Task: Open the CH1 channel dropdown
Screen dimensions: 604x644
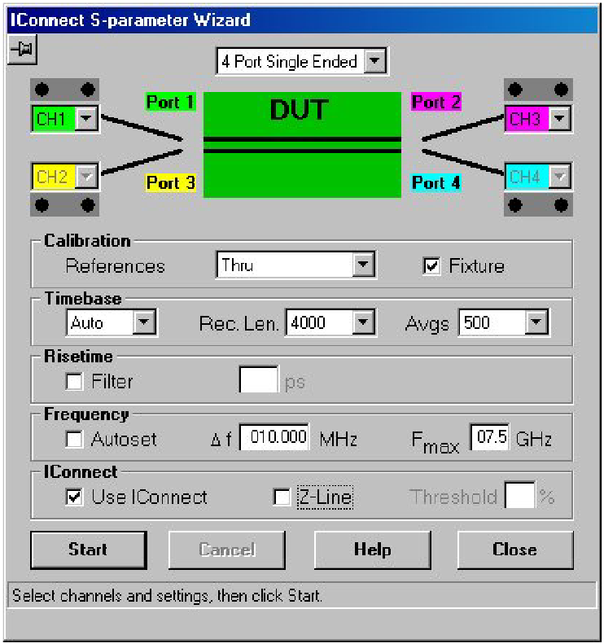Action: tap(85, 119)
